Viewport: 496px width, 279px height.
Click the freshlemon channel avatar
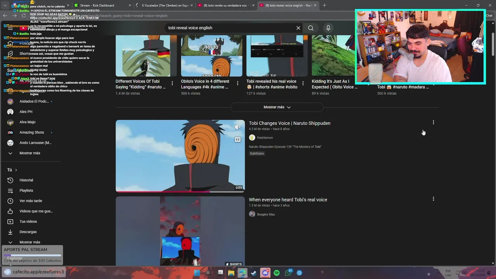tap(252, 138)
